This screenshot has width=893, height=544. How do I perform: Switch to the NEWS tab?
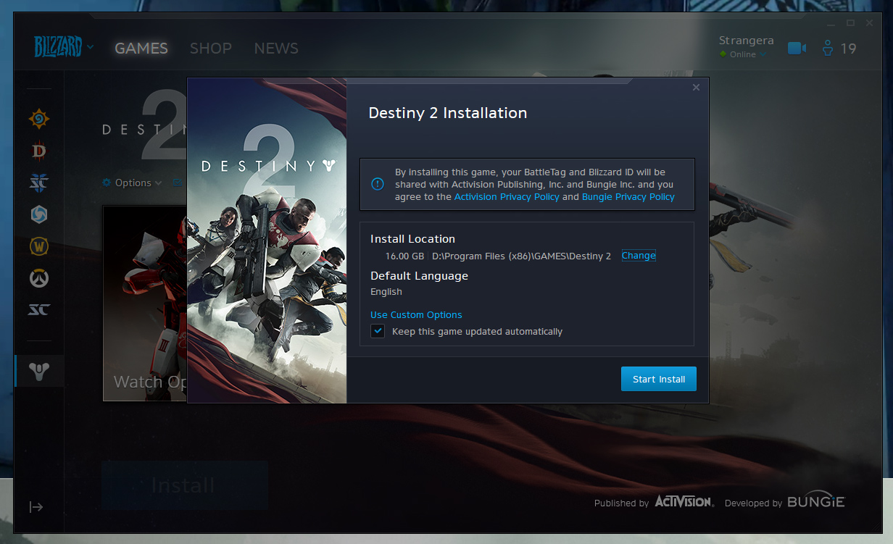coord(276,49)
